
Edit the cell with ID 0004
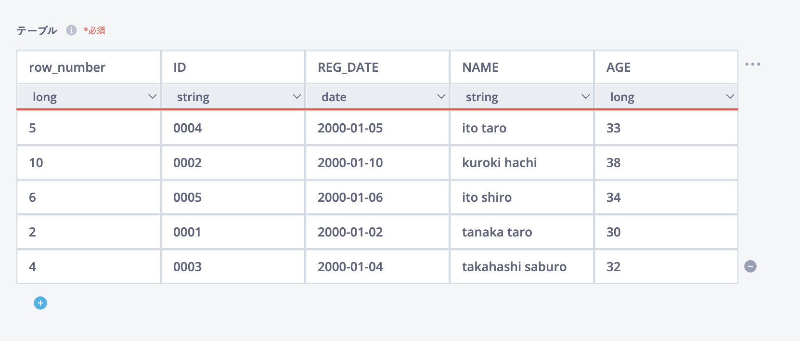[x=233, y=128]
